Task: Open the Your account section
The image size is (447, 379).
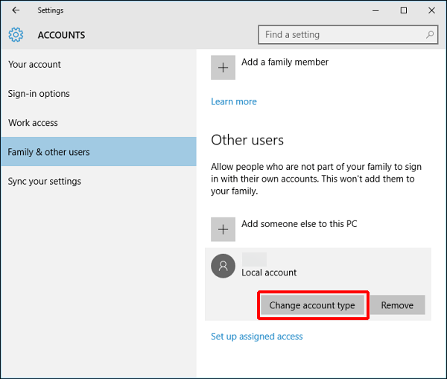Action: click(35, 65)
